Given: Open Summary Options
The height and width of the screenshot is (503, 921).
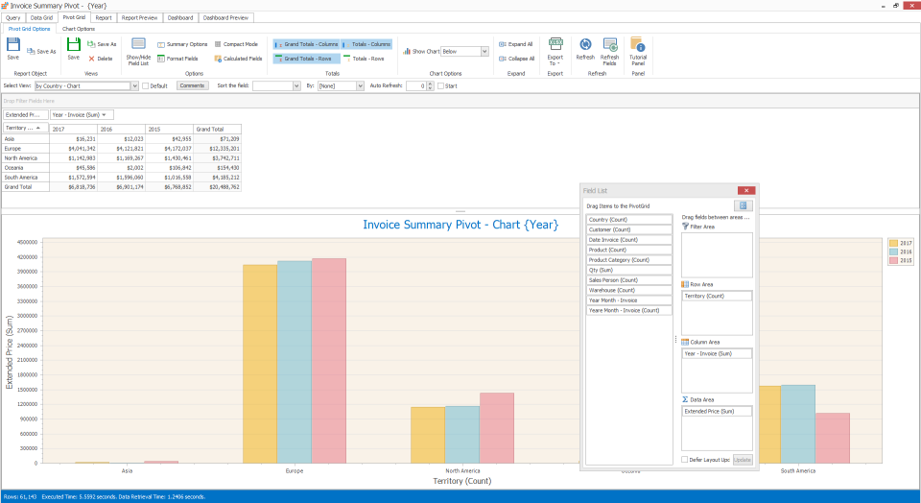Looking at the screenshot, I should pyautogui.click(x=182, y=45).
